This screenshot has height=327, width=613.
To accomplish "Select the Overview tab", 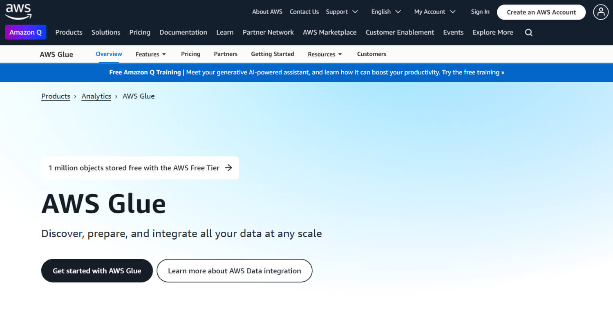I will click(109, 54).
